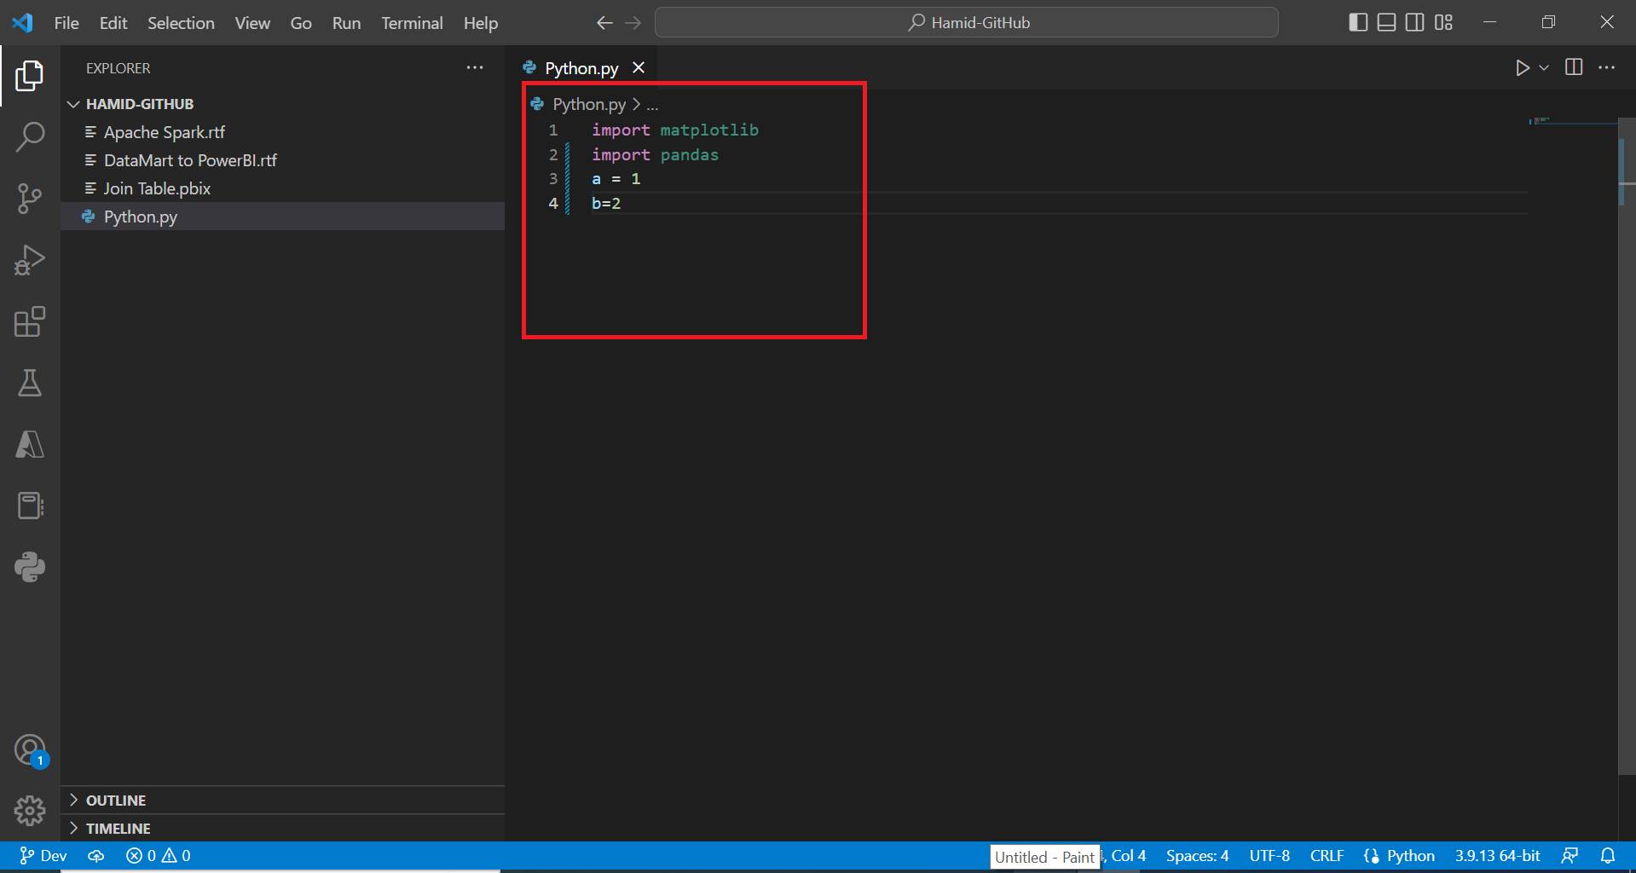The height and width of the screenshot is (873, 1636).
Task: Change encoding via UTF-8
Action: pyautogui.click(x=1269, y=856)
